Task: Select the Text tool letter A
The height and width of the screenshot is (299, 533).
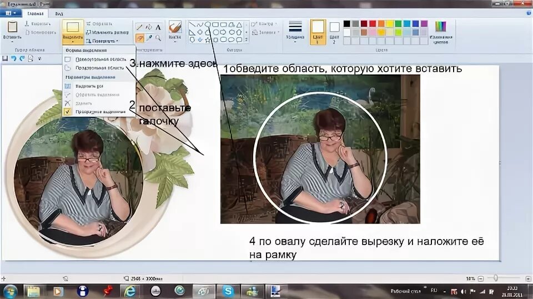Action: [158, 28]
